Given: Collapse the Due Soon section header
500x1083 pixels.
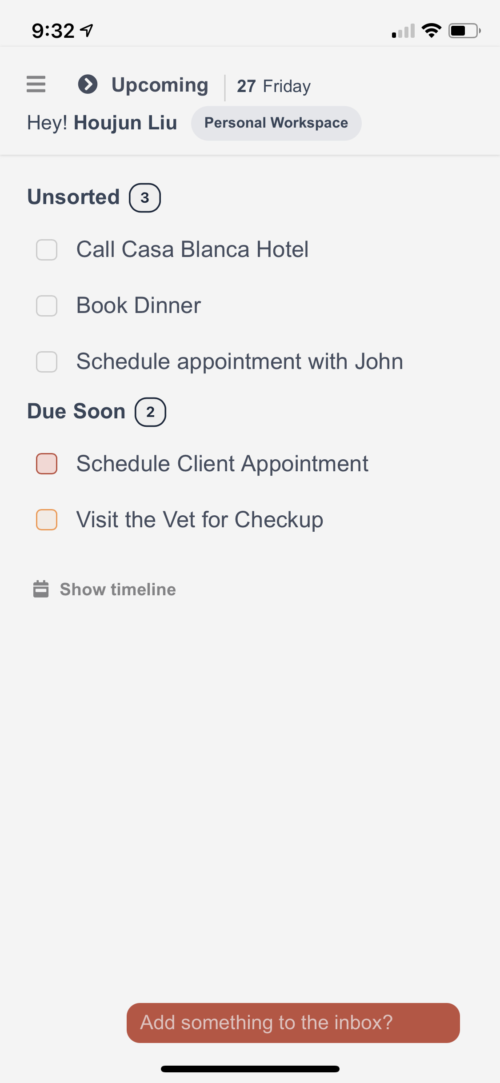Looking at the screenshot, I should pyautogui.click(x=76, y=411).
